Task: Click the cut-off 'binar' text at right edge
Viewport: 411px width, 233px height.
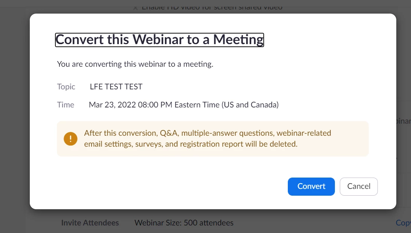Action: click(x=403, y=121)
